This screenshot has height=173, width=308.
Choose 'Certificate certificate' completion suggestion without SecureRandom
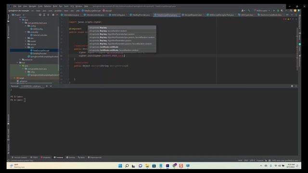[122, 47]
